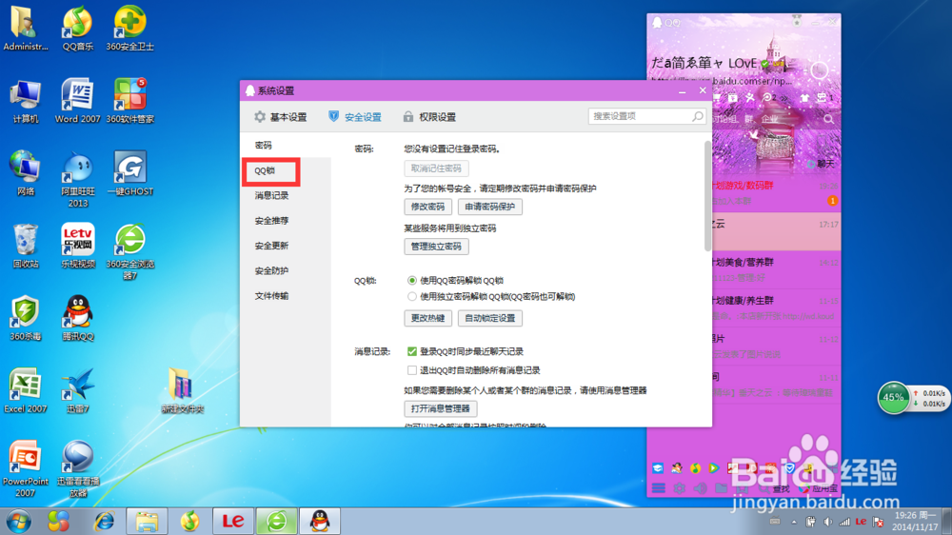Click the Tencent Video play icon in QQ app bar
Image resolution: width=952 pixels, height=535 pixels.
(714, 467)
